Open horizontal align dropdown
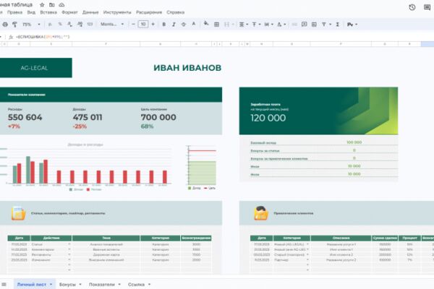The height and width of the screenshot is (289, 434). 243,25
